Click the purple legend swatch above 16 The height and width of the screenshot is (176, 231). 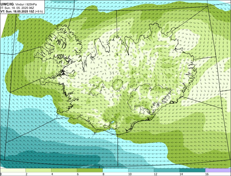point(218,170)
